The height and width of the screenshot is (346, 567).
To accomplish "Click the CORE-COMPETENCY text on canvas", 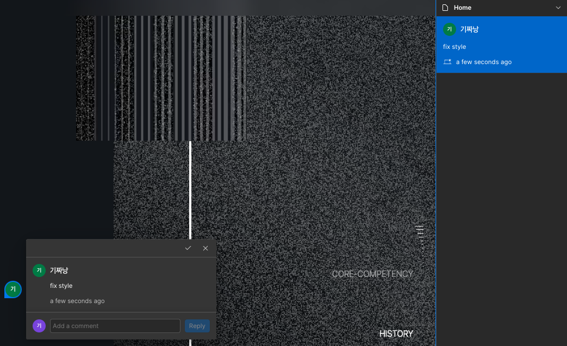I will click(x=372, y=274).
